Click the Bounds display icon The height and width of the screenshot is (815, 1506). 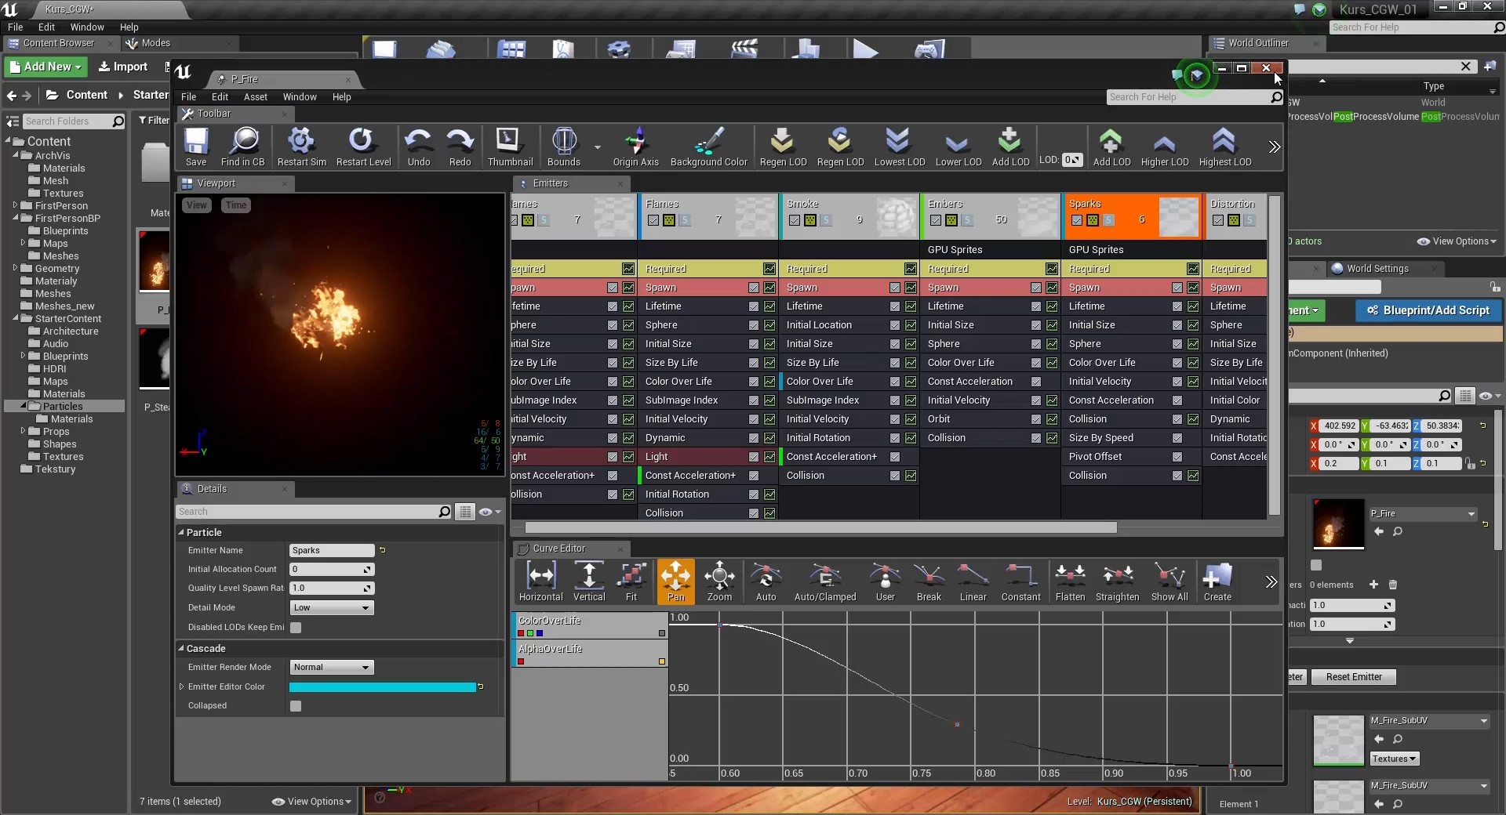click(x=564, y=145)
